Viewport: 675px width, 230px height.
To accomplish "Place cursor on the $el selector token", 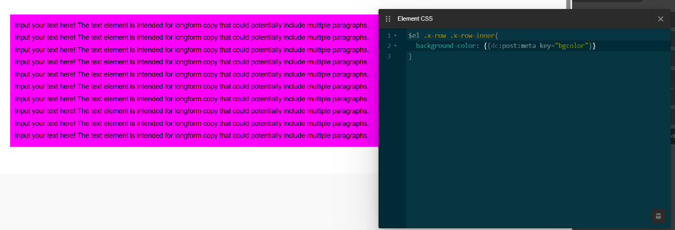I will pyautogui.click(x=414, y=35).
